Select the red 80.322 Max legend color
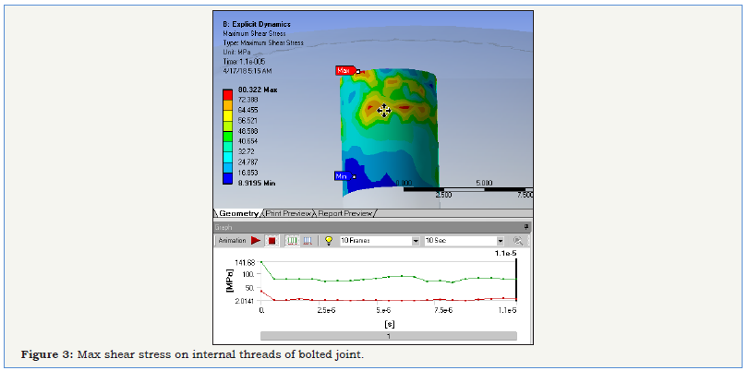749x371 pixels. pyautogui.click(x=228, y=92)
